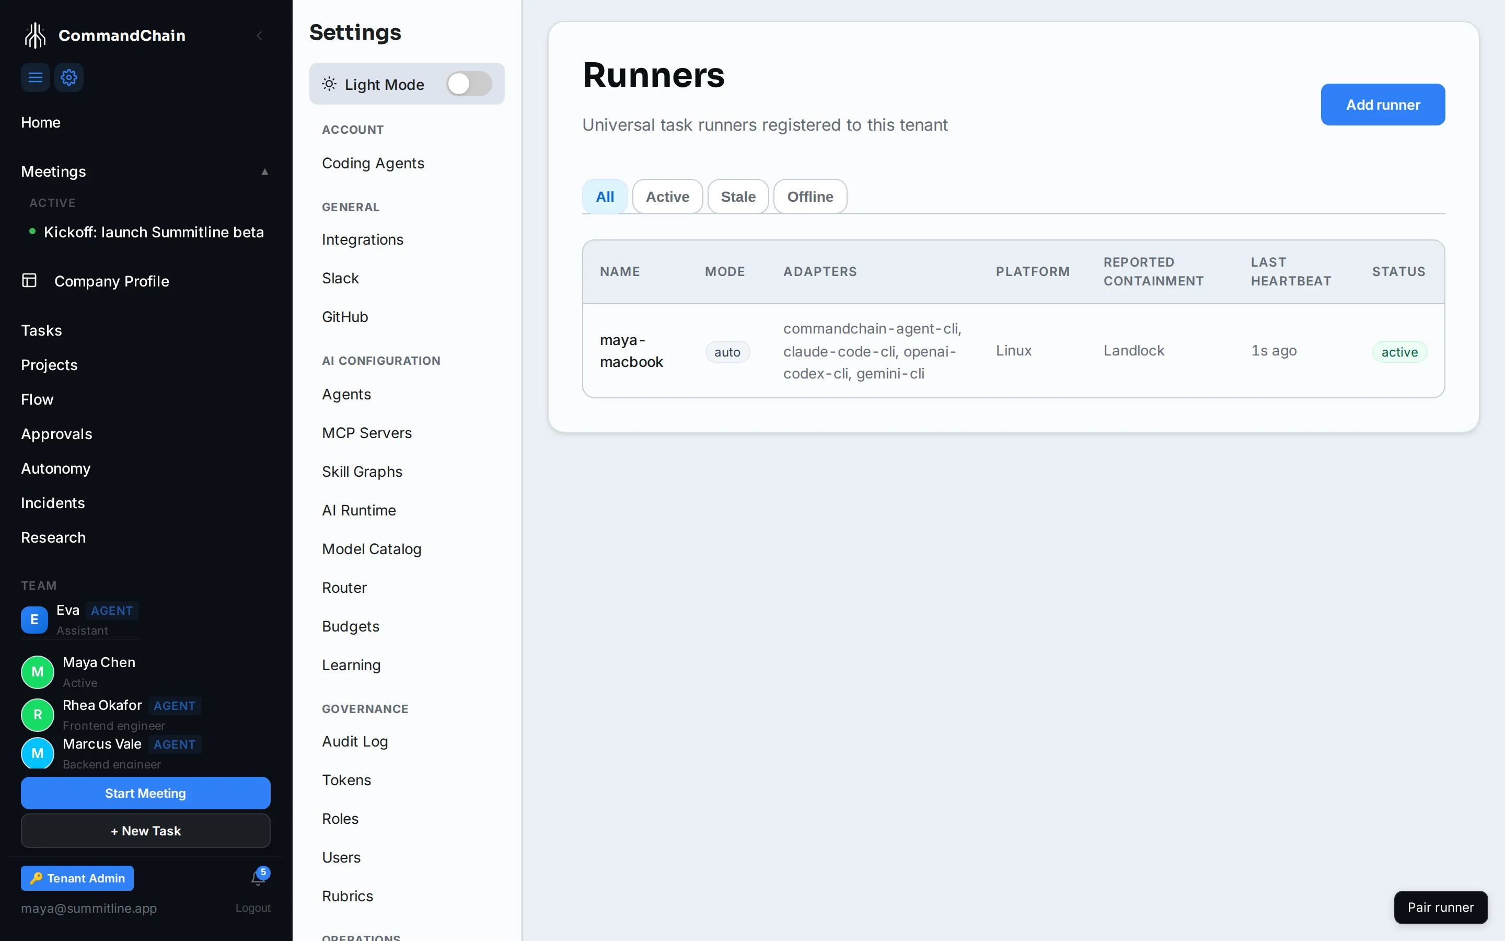
Task: Click the auto mode badge
Action: 727,352
